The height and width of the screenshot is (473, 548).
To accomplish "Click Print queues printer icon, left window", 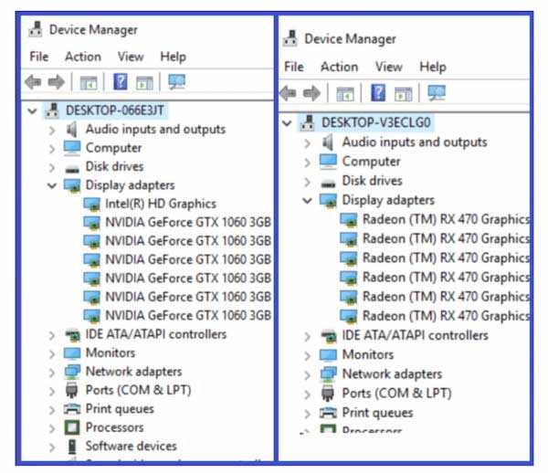I will pyautogui.click(x=72, y=409).
